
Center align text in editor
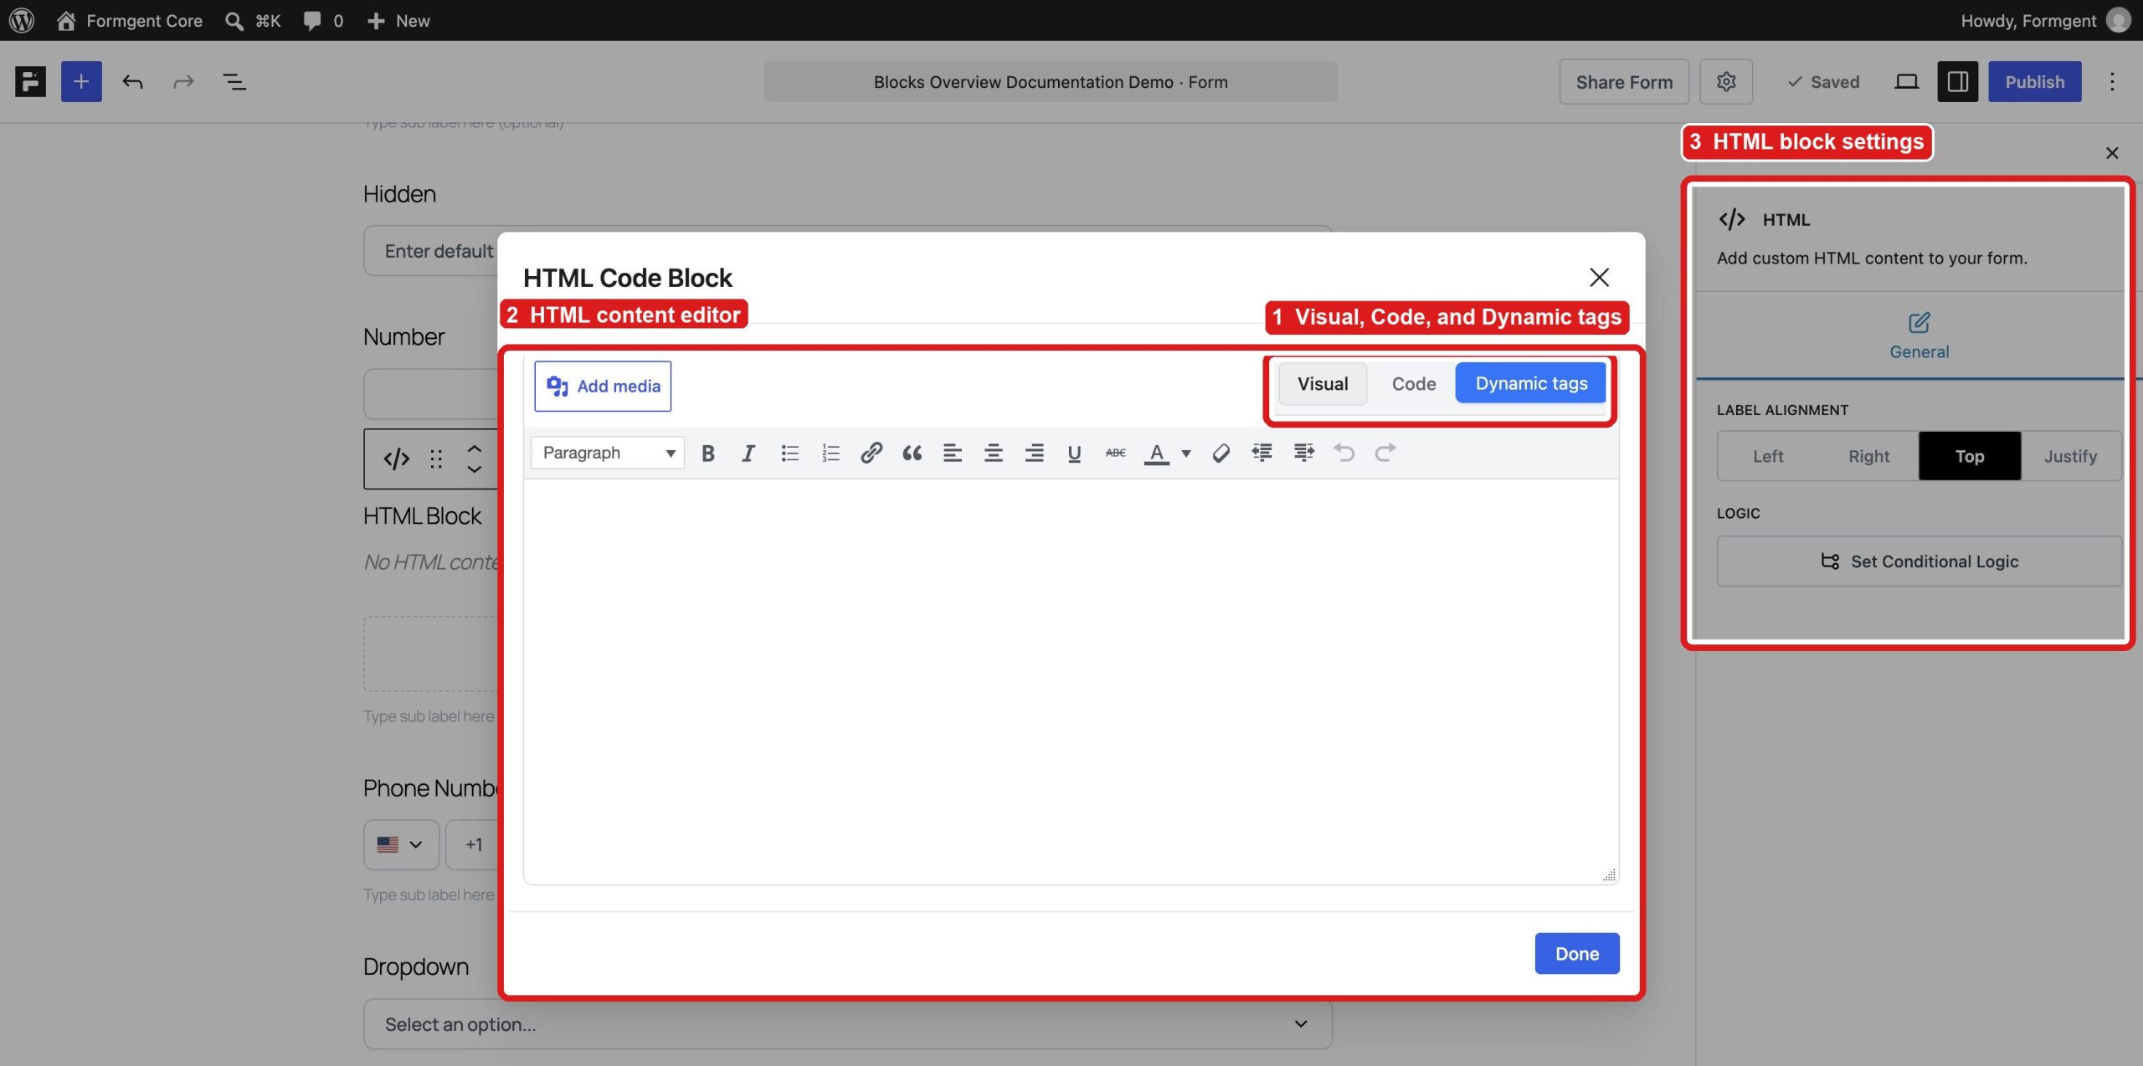coord(993,453)
